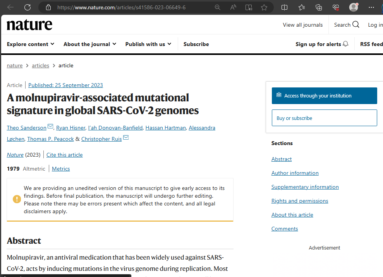The height and width of the screenshot is (277, 383).
Task: Open the Collections icon
Action: [x=319, y=8]
